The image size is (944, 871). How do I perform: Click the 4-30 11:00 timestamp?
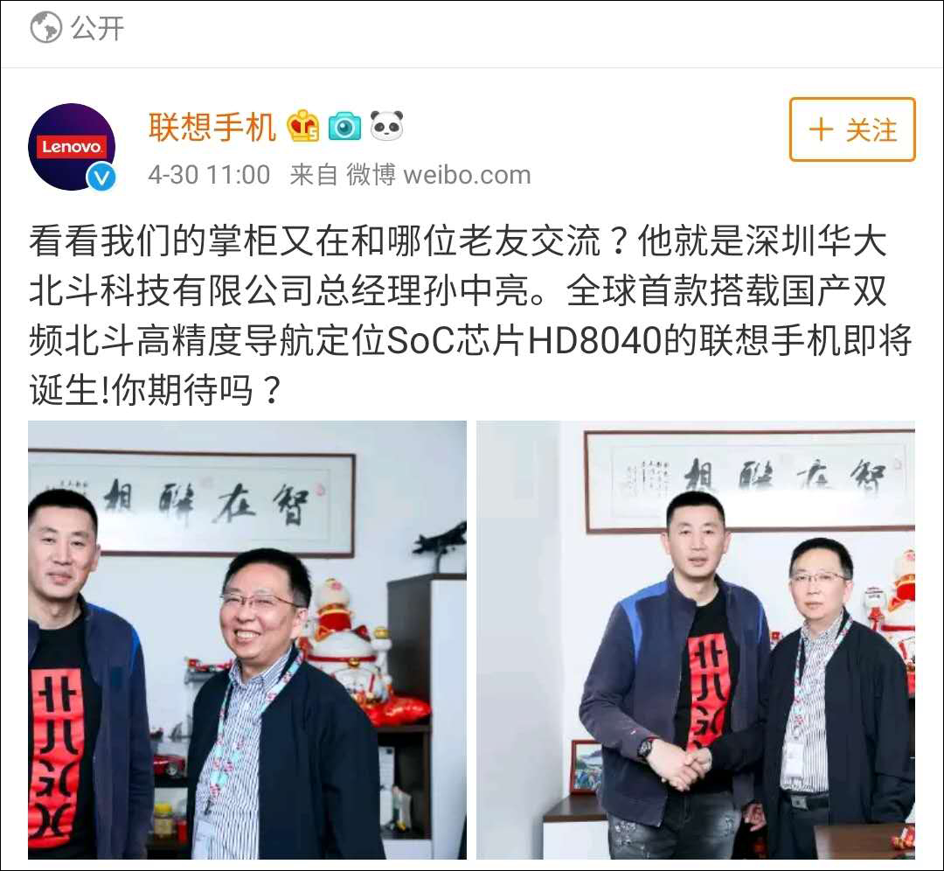coord(209,175)
